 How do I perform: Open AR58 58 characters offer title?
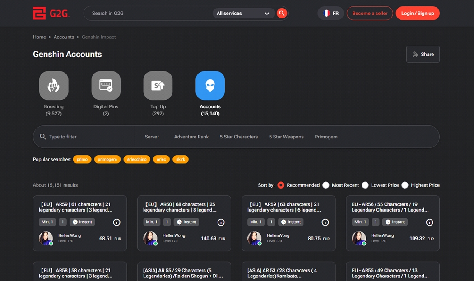tap(75, 273)
